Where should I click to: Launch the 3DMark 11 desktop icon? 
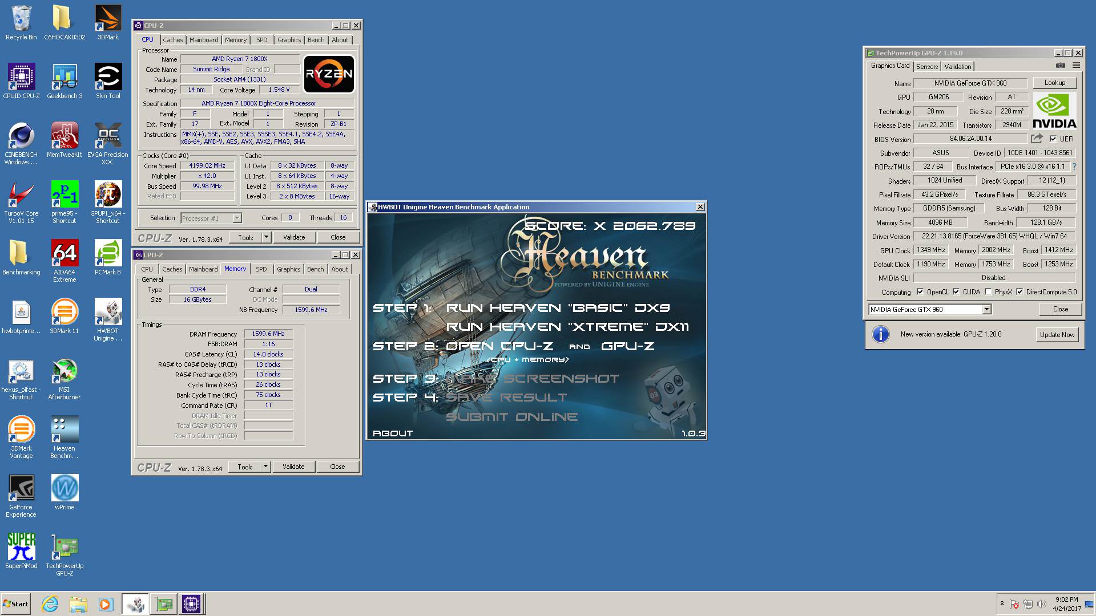click(x=65, y=317)
